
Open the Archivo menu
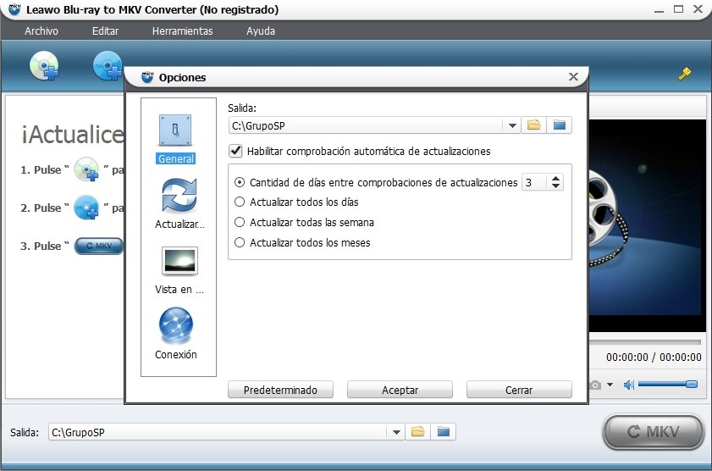pyautogui.click(x=41, y=30)
